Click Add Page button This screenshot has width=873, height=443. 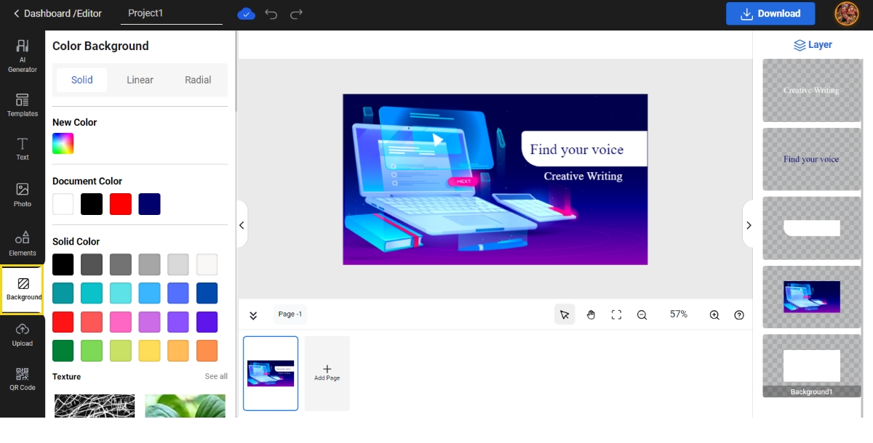click(x=327, y=373)
